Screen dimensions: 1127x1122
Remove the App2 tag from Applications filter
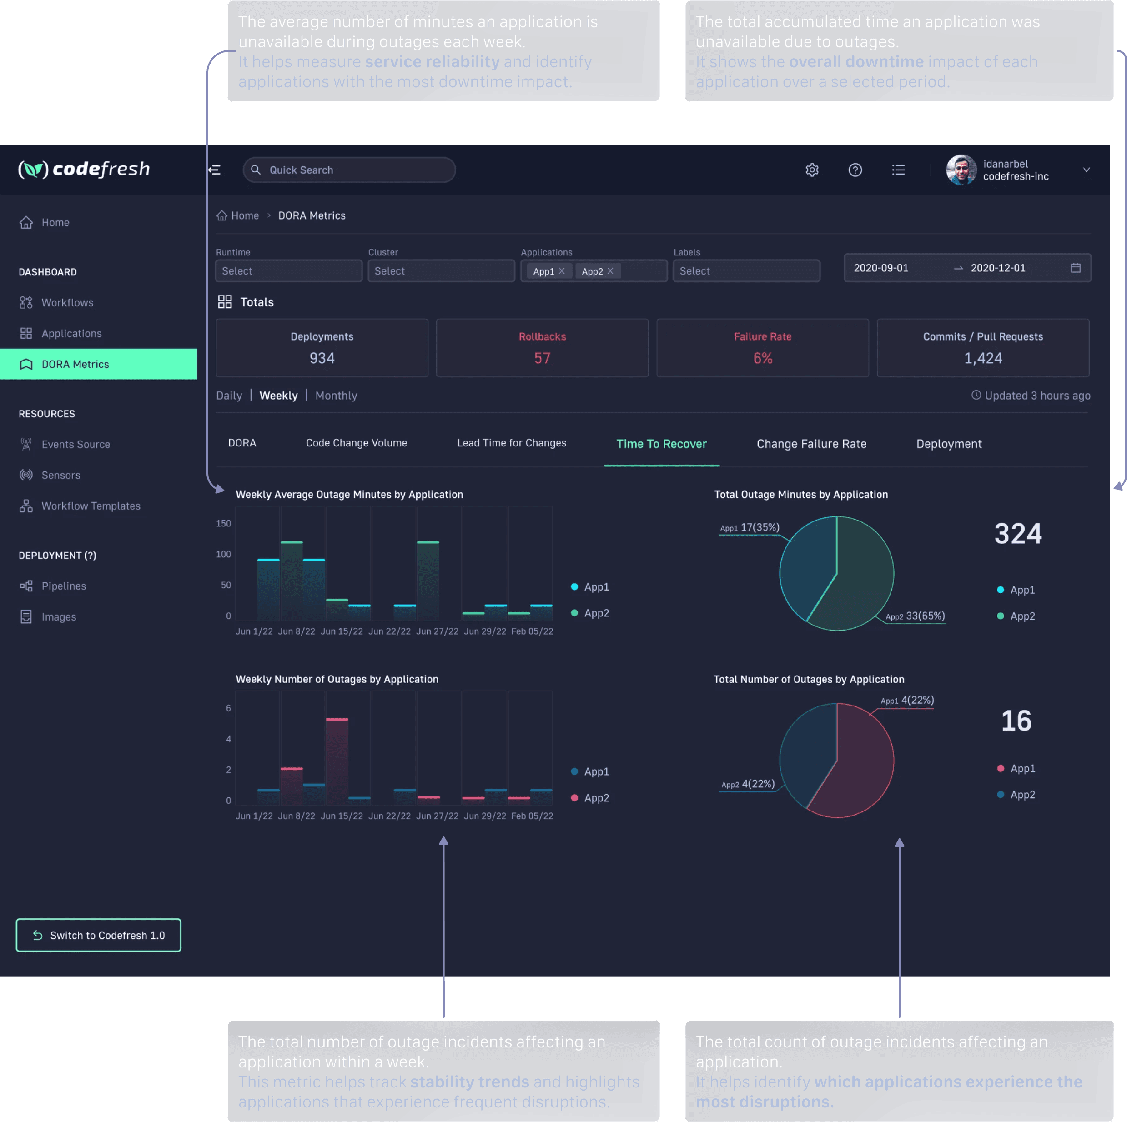click(610, 271)
